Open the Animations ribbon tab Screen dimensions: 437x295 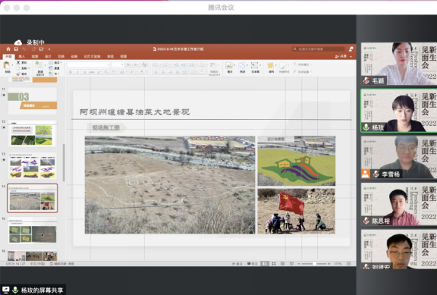pyautogui.click(x=74, y=57)
